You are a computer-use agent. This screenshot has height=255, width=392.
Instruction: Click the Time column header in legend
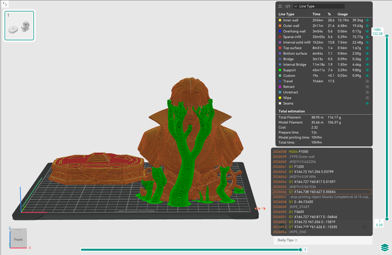316,14
